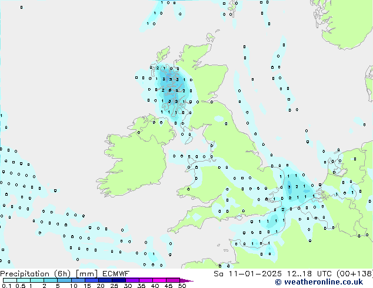Screen dimensions: 373x288
Task: Choose the 20–25 mm legend color swatch
Action: pos(105,280)
